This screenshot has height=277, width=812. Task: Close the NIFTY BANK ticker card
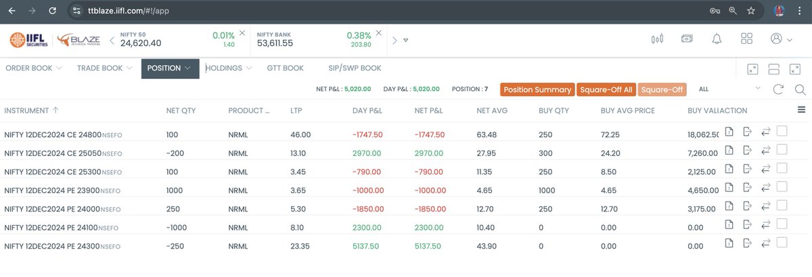[379, 33]
